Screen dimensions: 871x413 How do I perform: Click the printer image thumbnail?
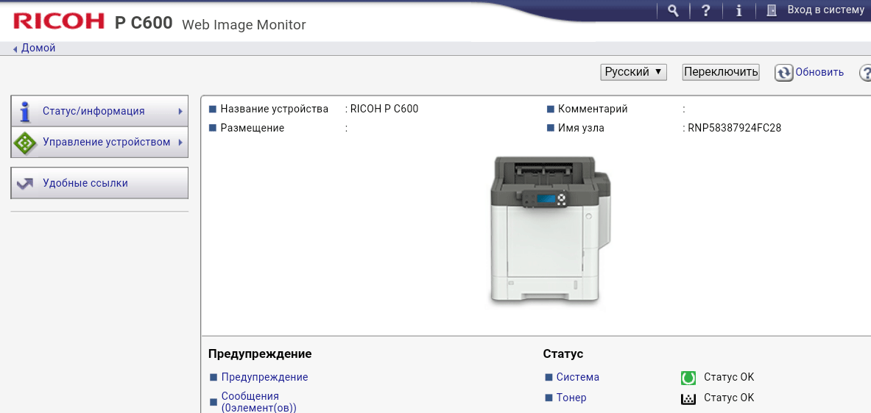[550, 229]
